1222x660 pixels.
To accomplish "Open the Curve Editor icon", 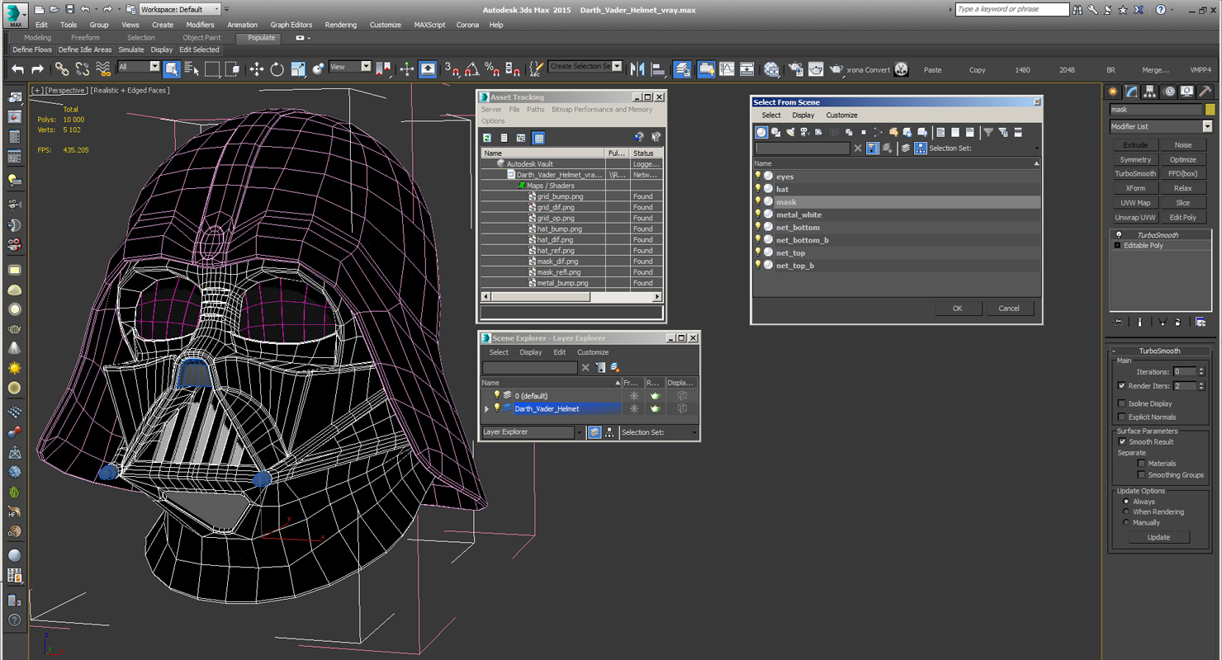I will point(727,69).
